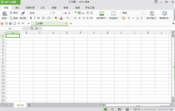The width and height of the screenshot is (175, 111).
Task: Click the decrease indent icon
Action: point(88,13)
